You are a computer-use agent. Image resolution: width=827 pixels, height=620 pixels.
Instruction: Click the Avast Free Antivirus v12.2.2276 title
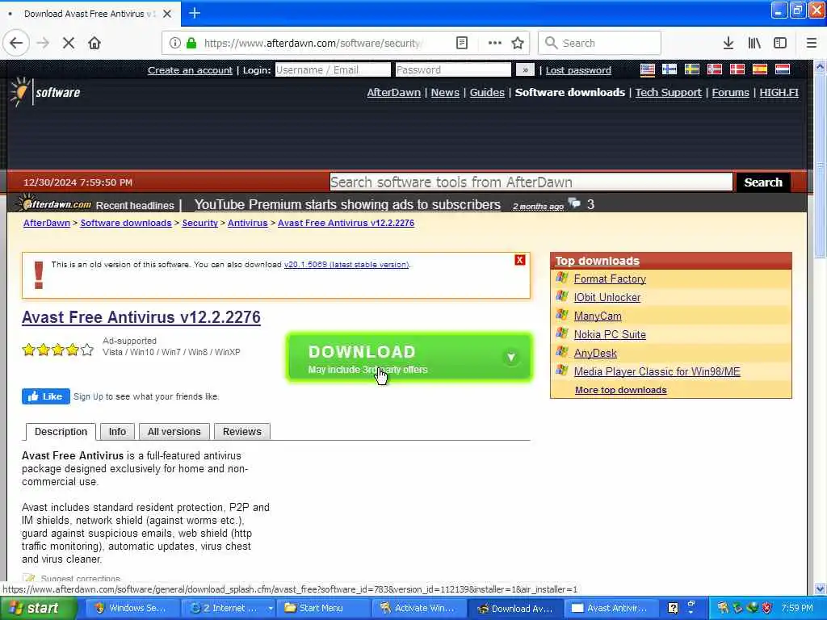tap(141, 316)
